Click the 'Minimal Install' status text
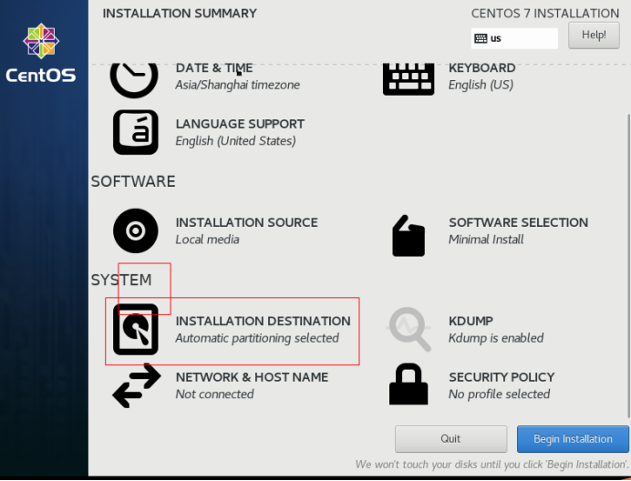The image size is (631, 481). [x=486, y=240]
